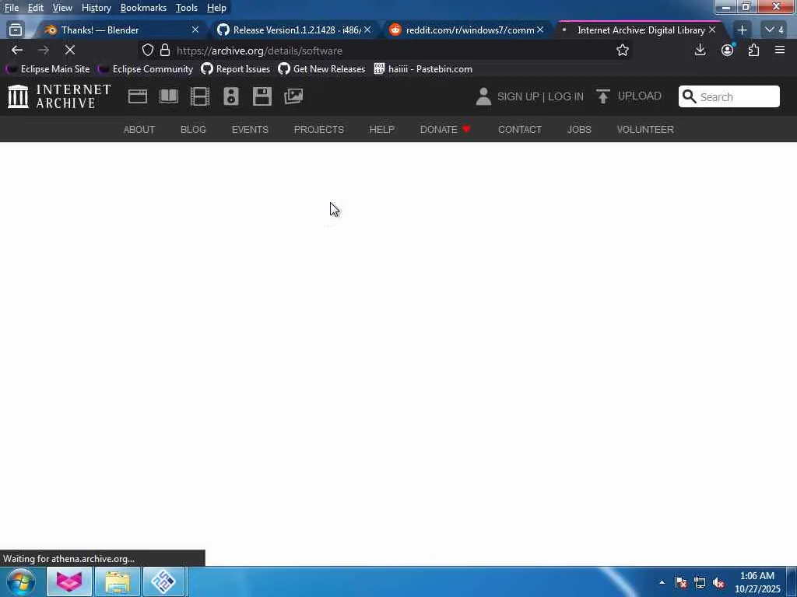
Task: Click the Internet Archive logo
Action: click(59, 96)
